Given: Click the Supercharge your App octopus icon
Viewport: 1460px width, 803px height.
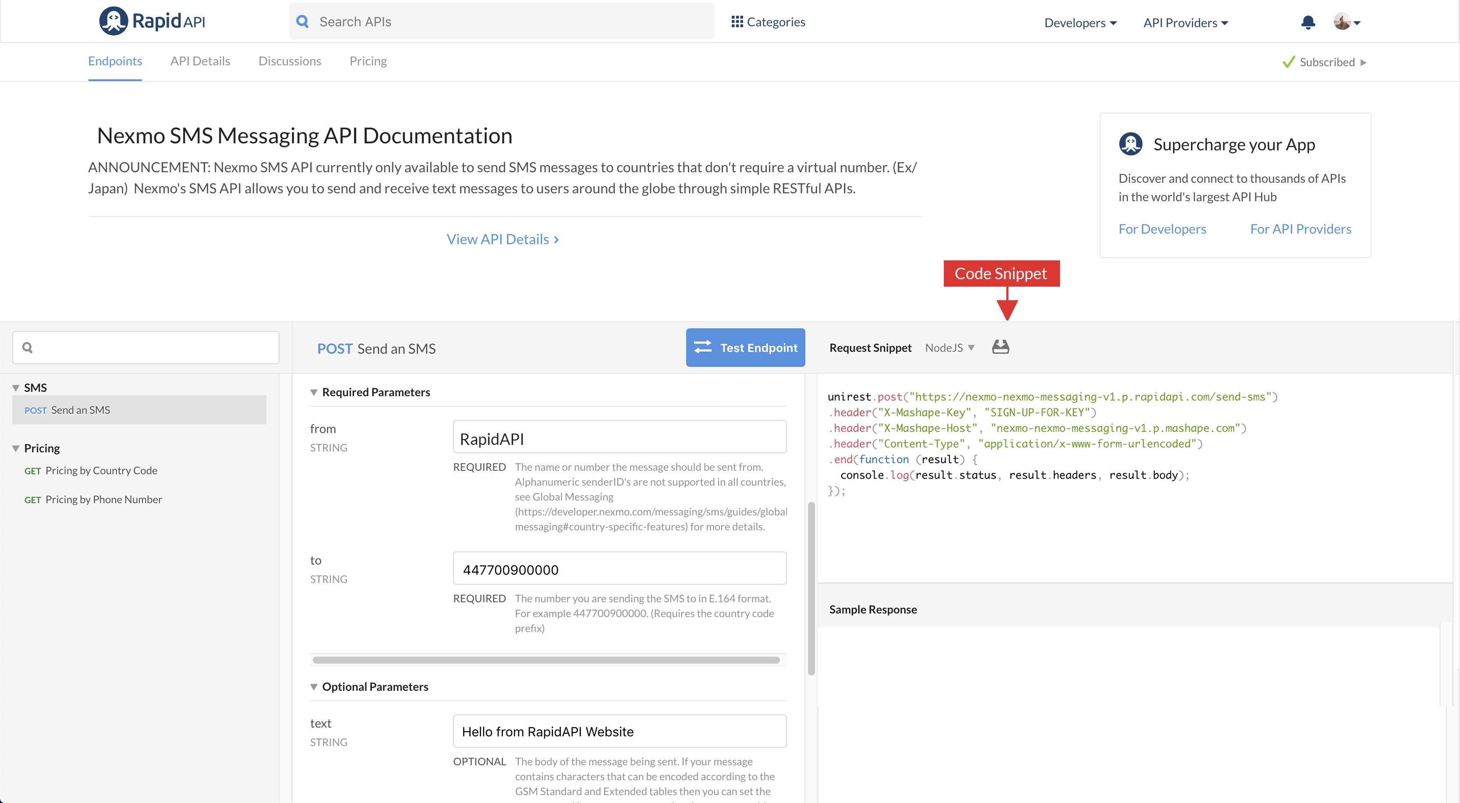Looking at the screenshot, I should pos(1130,144).
